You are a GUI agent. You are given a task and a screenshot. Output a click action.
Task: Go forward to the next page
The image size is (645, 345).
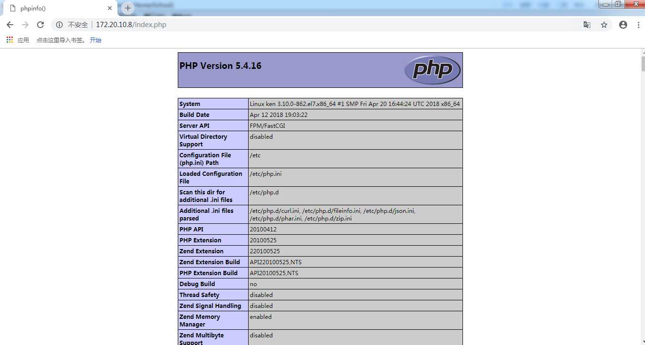point(25,25)
